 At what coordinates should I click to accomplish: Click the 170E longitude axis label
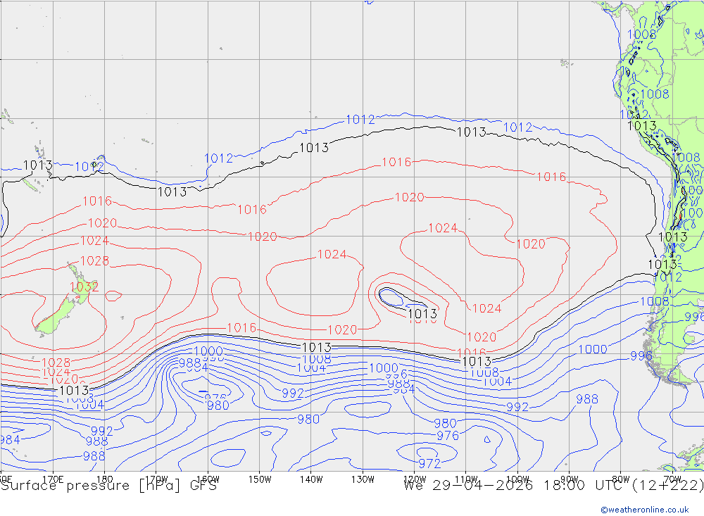[54, 479]
